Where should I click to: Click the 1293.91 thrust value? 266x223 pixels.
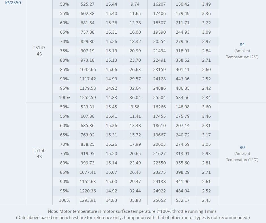(88, 200)
